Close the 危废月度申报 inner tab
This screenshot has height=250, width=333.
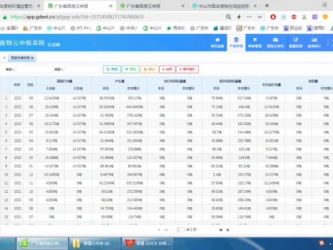pos(32,58)
